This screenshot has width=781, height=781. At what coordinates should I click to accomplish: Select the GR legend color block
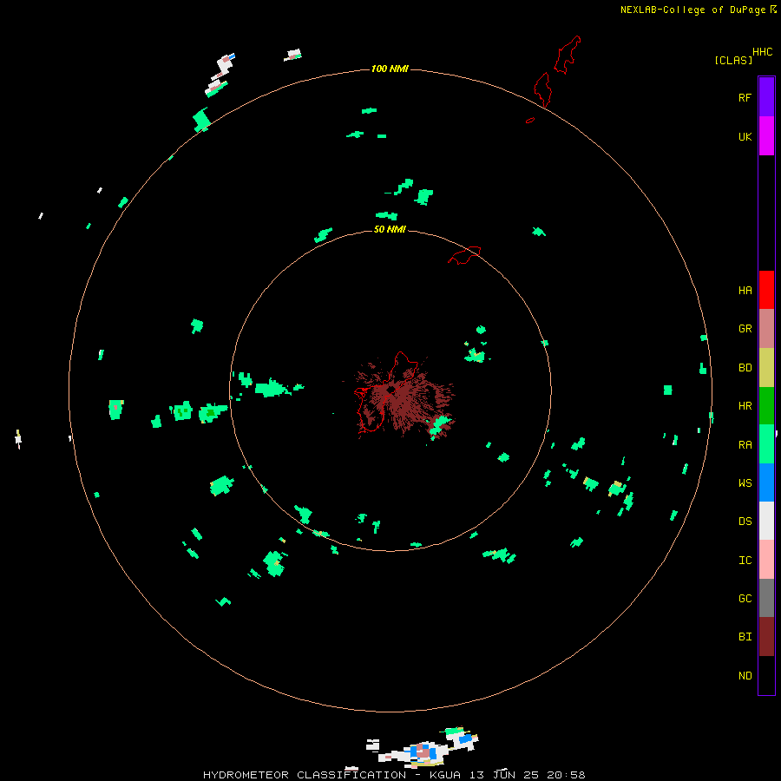click(766, 329)
